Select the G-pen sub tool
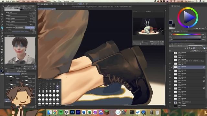This screenshot has height=116, width=207. (13, 77)
